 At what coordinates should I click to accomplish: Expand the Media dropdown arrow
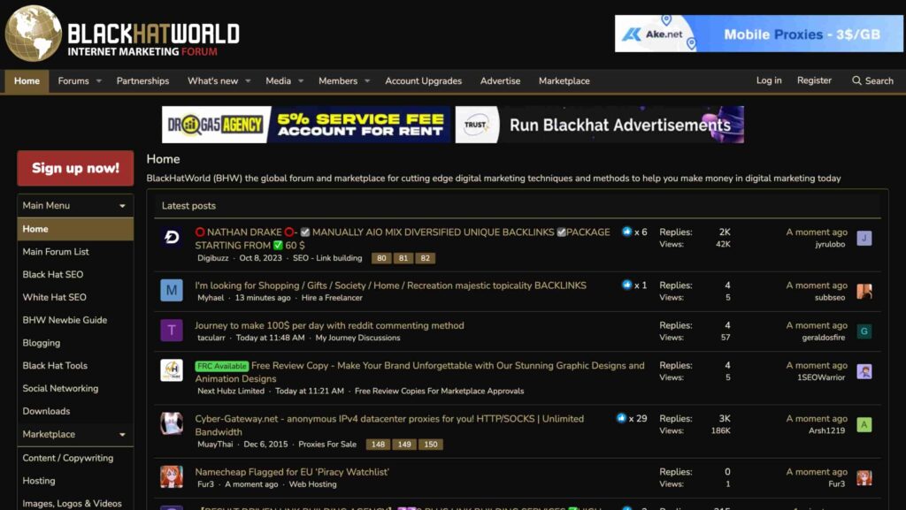click(301, 81)
